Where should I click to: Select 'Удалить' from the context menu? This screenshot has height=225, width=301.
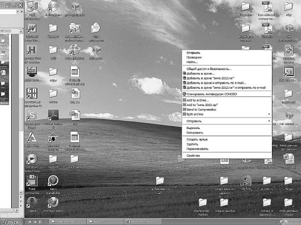click(x=193, y=144)
